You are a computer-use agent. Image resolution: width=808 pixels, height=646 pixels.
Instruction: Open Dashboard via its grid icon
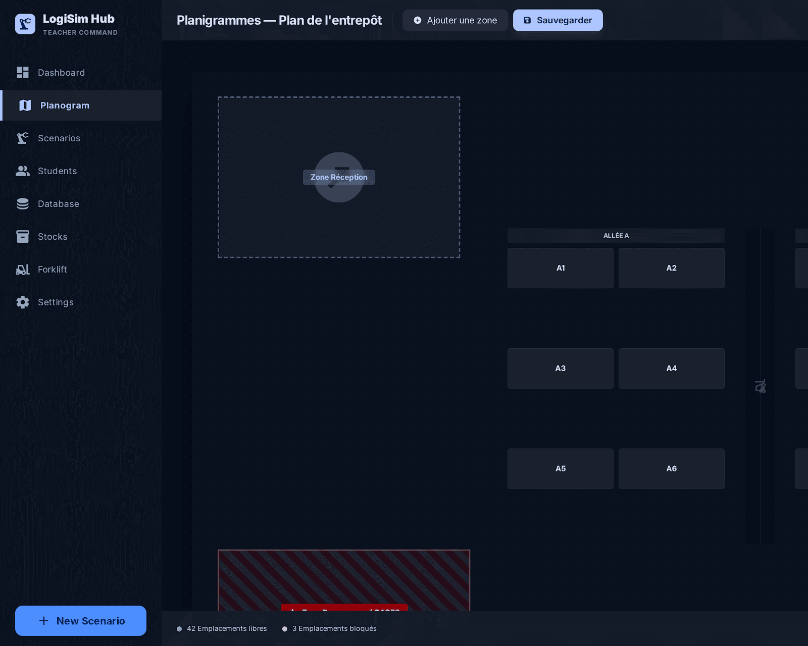click(23, 73)
